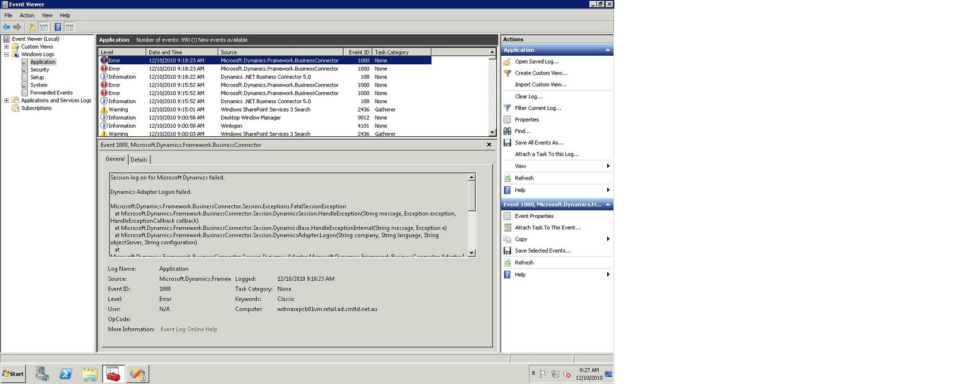
Task: Click the Action Center flag tray icon
Action: click(544, 374)
